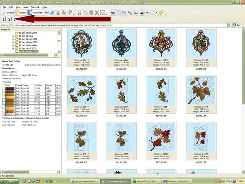
Task: Expand the 'EL den 19 december' folder
Action: [13, 45]
